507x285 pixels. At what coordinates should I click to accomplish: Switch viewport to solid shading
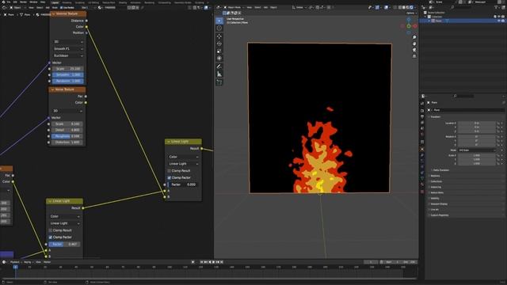click(x=404, y=7)
